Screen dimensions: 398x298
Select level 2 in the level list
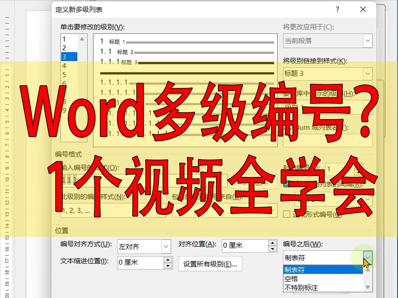[x=69, y=48]
